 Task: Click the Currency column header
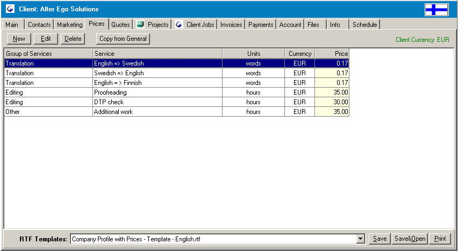coord(300,54)
